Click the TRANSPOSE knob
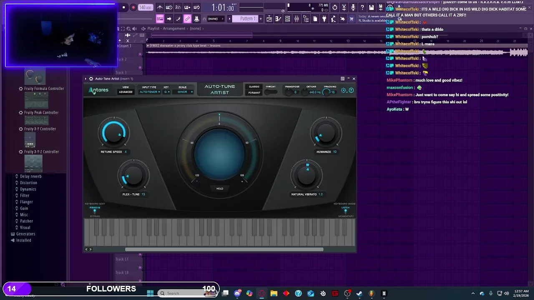This screenshot has width=534, height=300. 289,92
